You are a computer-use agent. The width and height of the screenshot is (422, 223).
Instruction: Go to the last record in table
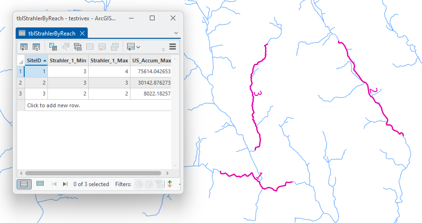coord(65,184)
